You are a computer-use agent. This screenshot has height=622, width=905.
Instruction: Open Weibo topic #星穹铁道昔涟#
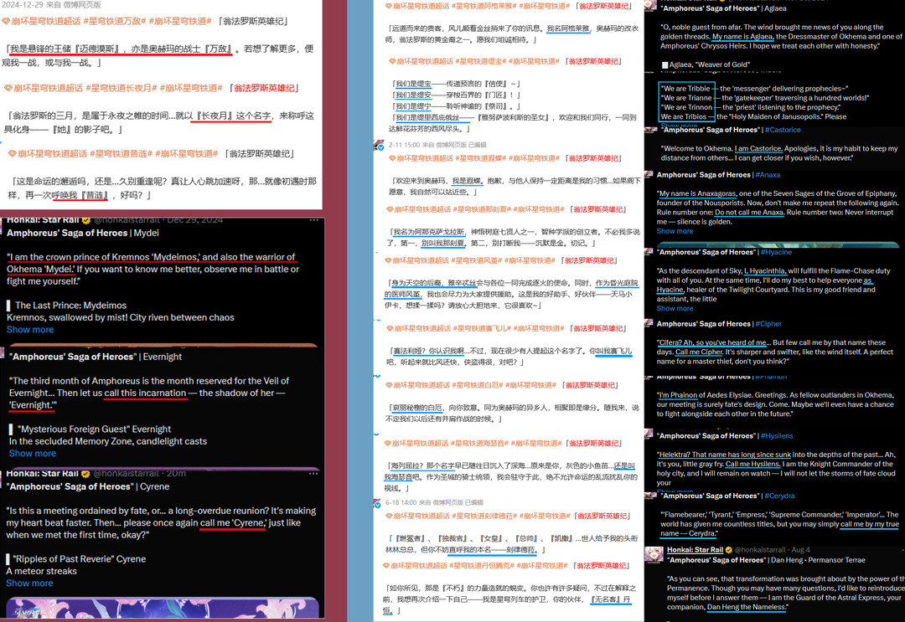point(121,153)
